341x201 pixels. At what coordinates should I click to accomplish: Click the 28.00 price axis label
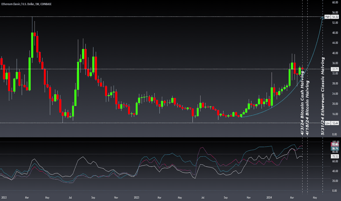pyautogui.click(x=335, y=83)
